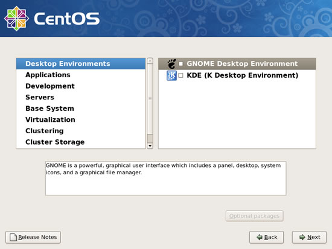Select the Base System category

(81, 109)
